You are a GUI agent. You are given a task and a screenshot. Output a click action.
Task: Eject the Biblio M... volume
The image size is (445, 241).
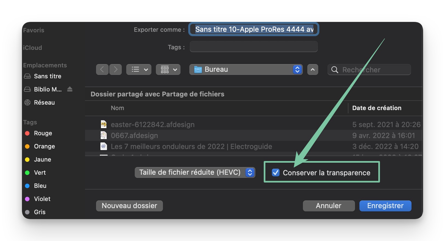coord(70,89)
